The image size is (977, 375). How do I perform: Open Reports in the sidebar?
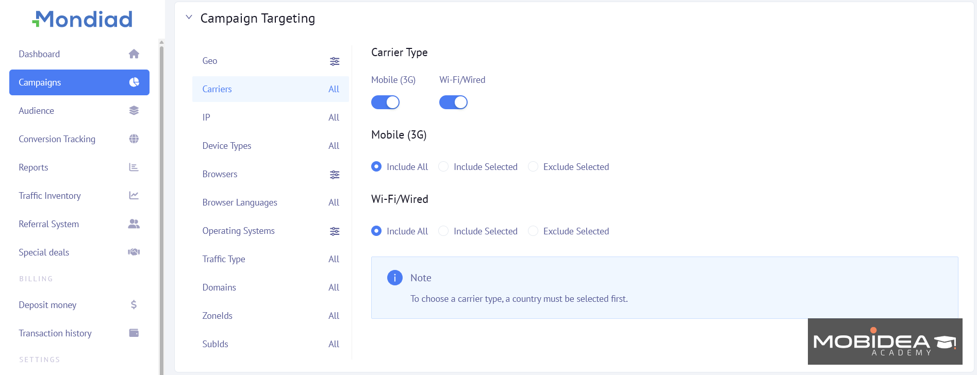point(79,167)
